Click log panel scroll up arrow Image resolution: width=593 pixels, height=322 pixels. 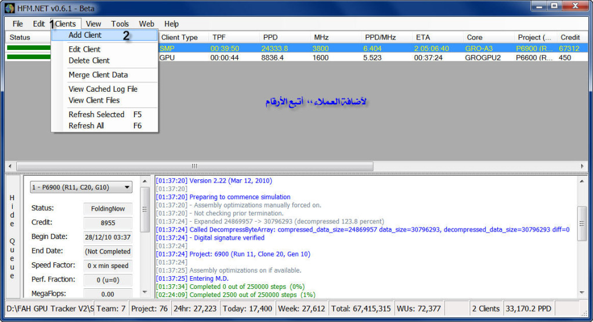coord(581,181)
